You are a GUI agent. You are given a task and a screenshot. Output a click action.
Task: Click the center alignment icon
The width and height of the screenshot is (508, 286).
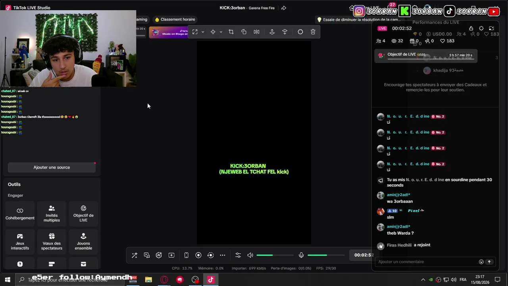point(213,32)
